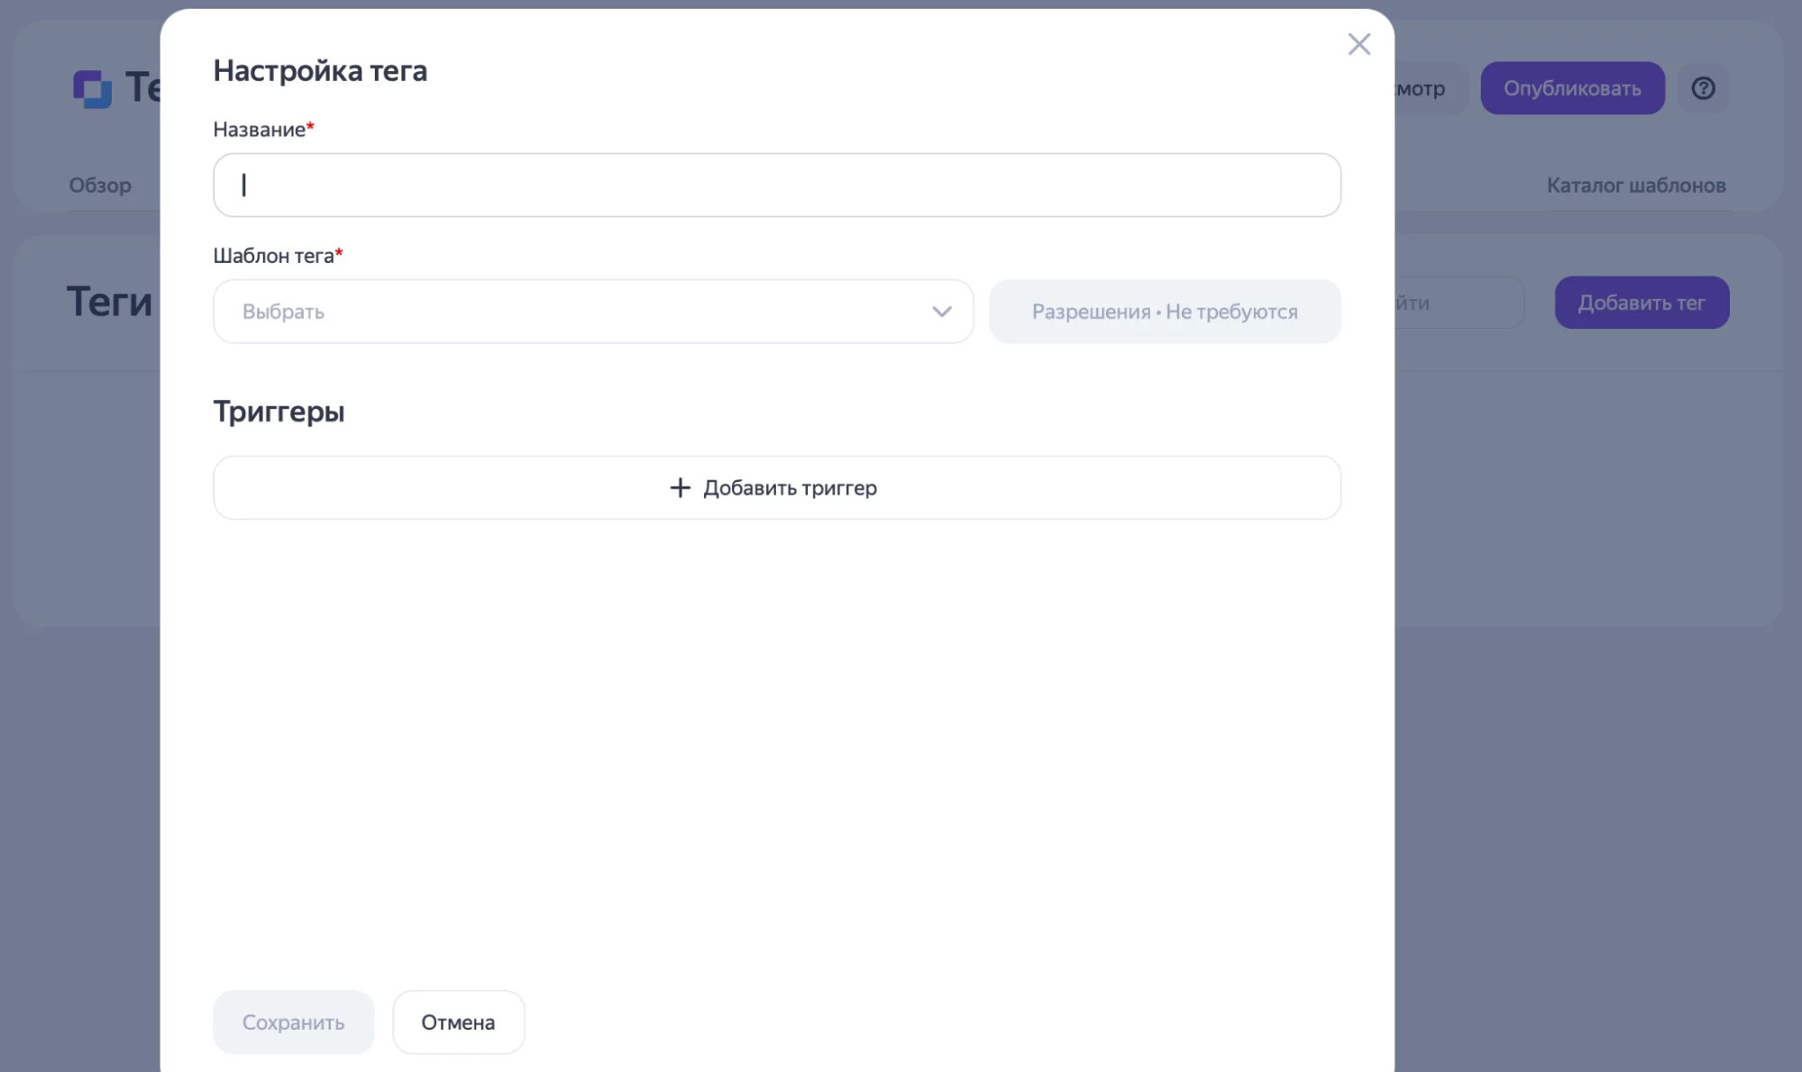This screenshot has width=1802, height=1072.
Task: Close the tag settings dialog
Action: [x=1358, y=44]
